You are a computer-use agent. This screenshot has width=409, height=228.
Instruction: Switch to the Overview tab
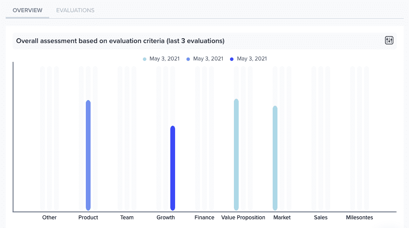[27, 10]
